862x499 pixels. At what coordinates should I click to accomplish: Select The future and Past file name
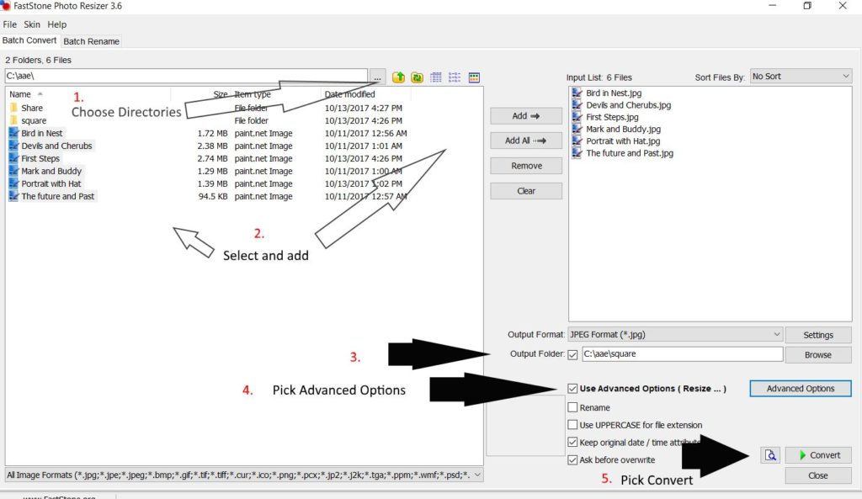point(58,196)
